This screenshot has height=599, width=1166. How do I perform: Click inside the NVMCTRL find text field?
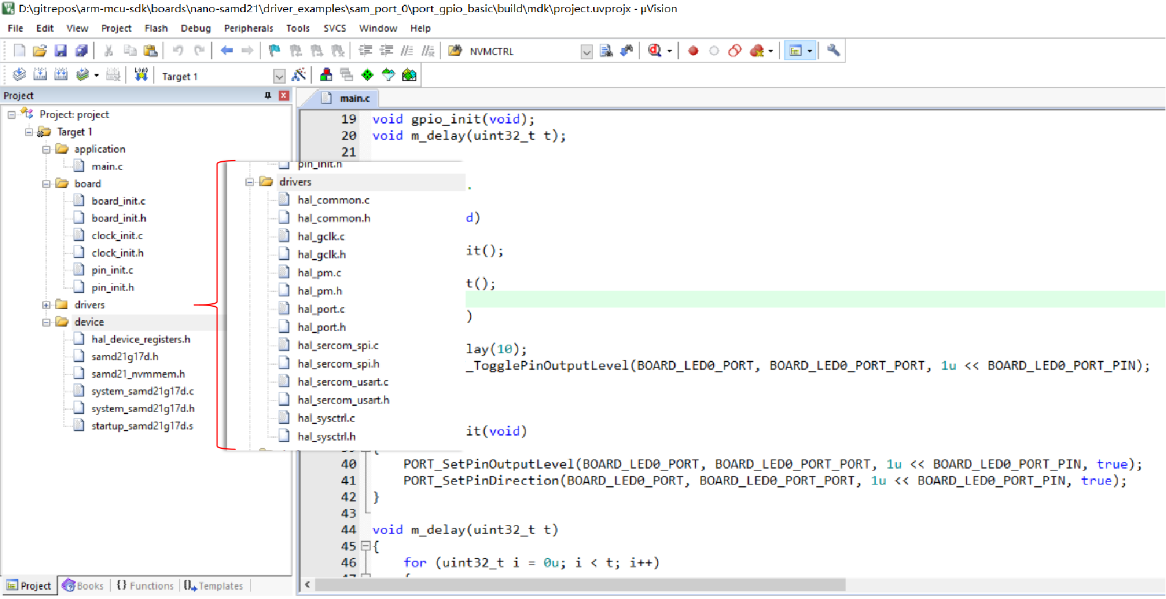click(x=523, y=52)
